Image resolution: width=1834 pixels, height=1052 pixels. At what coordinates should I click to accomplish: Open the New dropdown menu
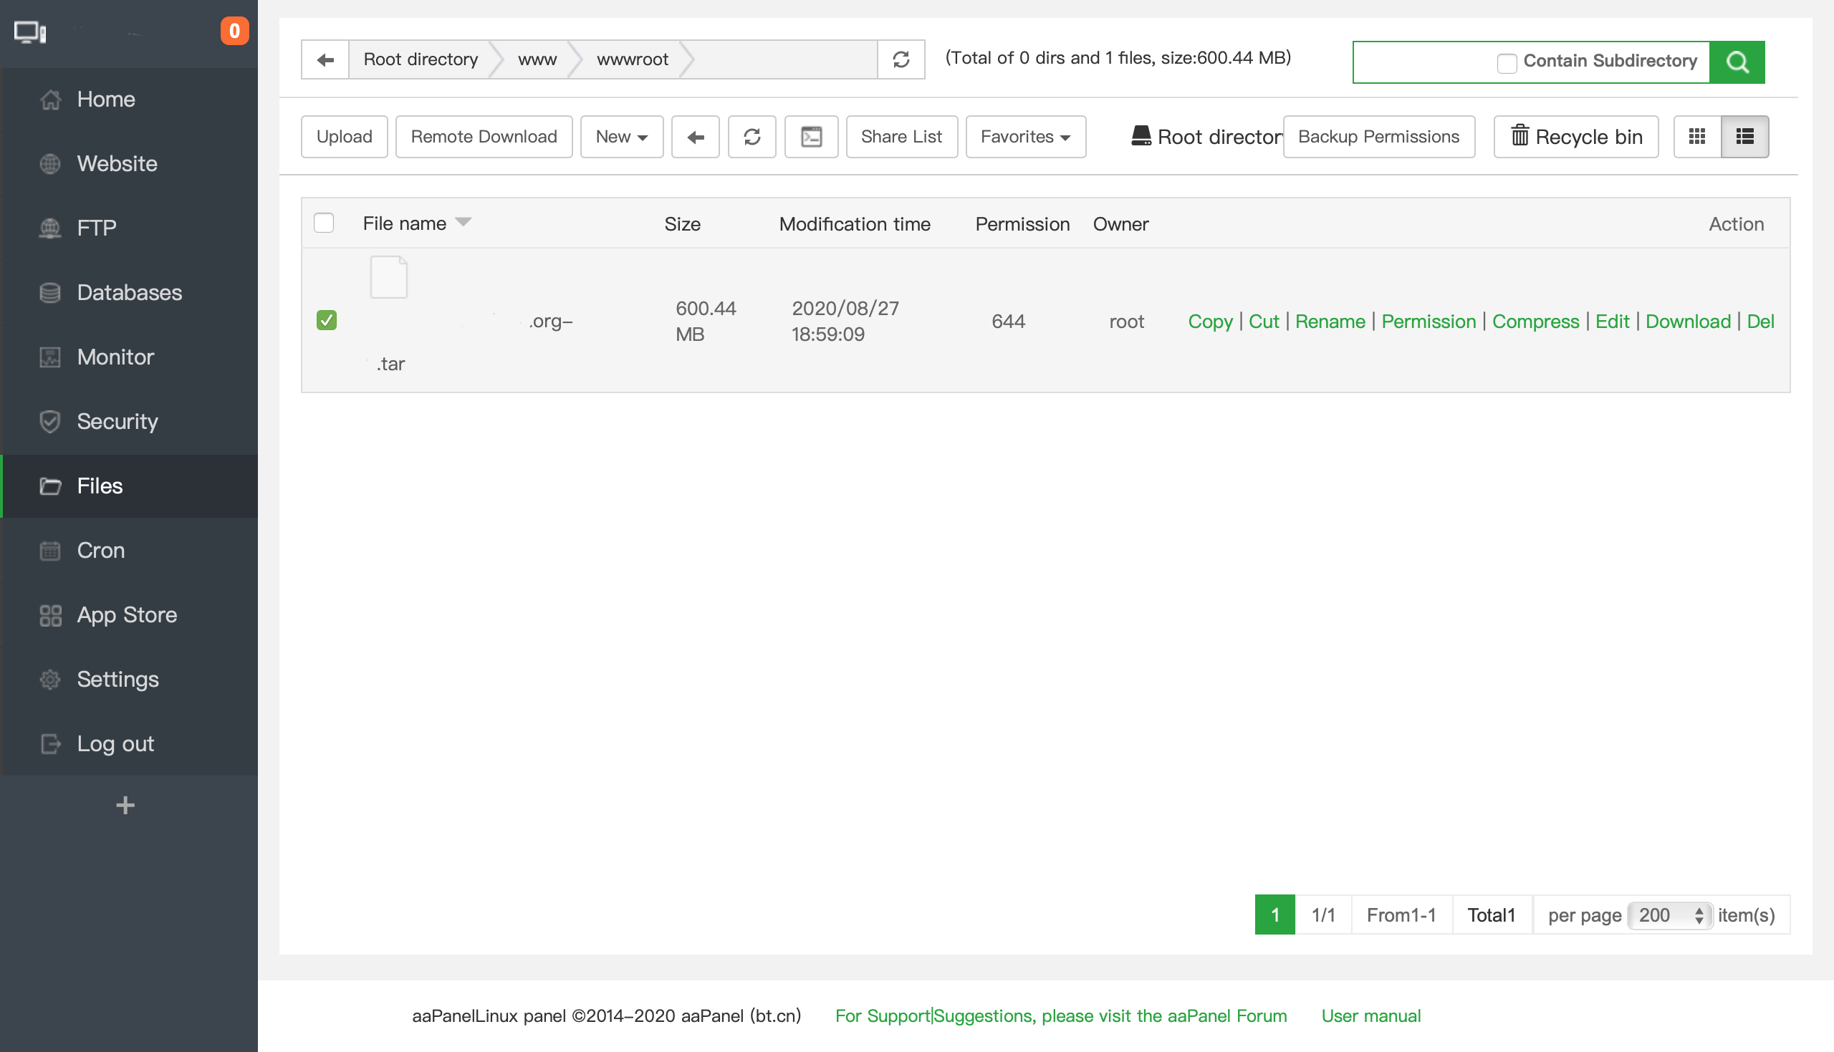[x=620, y=137]
